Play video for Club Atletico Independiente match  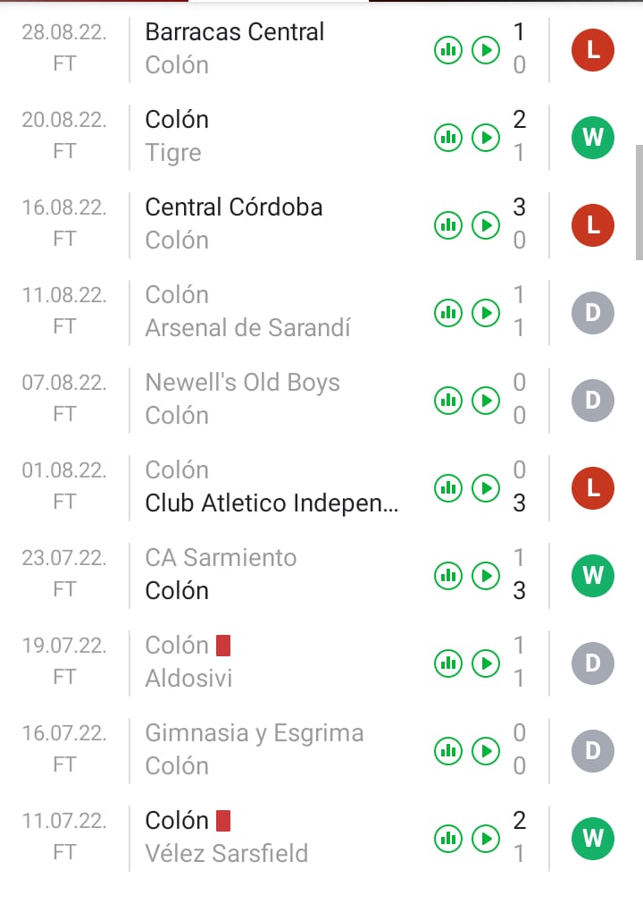pos(486,488)
